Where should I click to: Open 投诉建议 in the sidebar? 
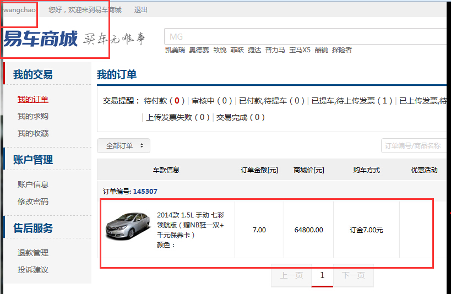[x=33, y=270]
